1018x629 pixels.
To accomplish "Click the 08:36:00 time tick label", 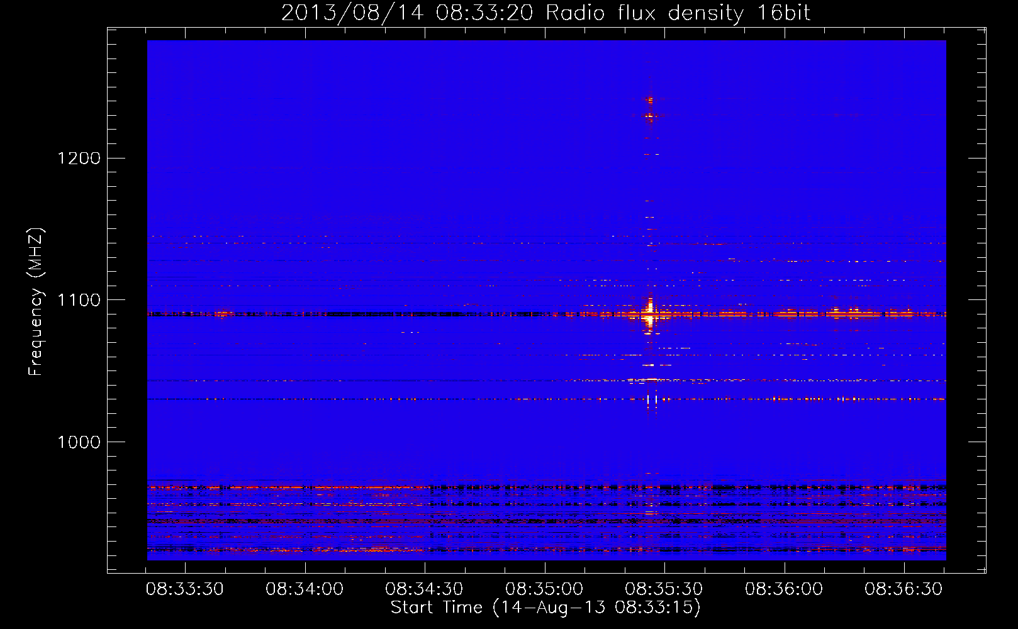I will point(784,589).
